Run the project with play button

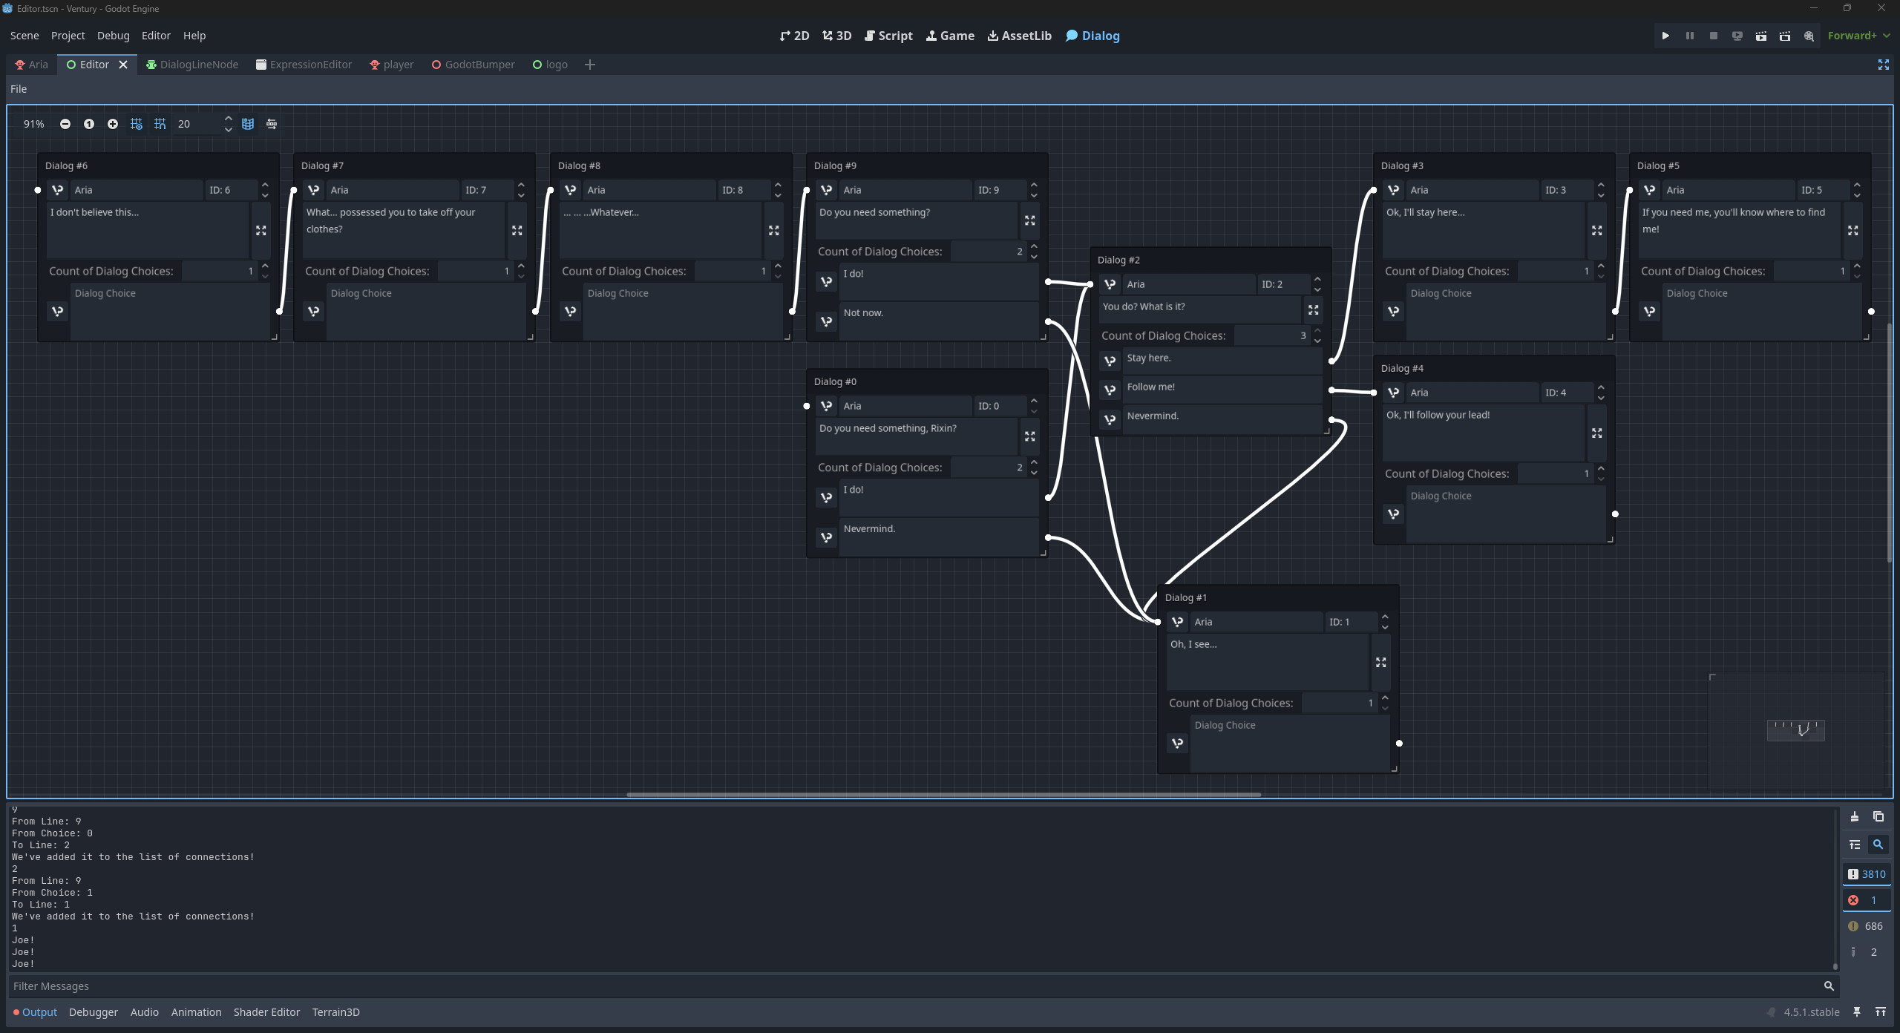coord(1665,36)
